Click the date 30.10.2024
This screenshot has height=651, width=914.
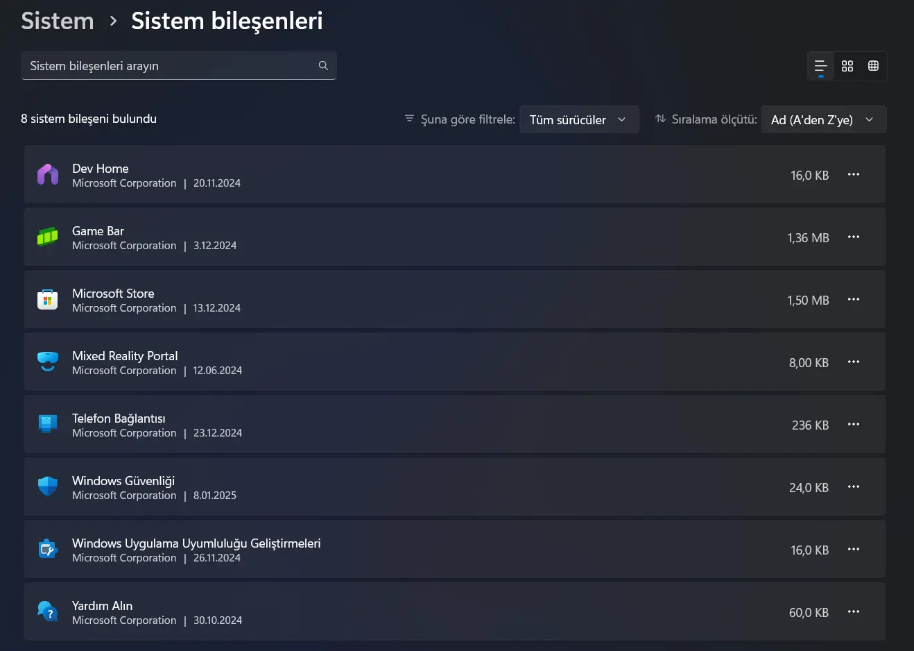218,620
